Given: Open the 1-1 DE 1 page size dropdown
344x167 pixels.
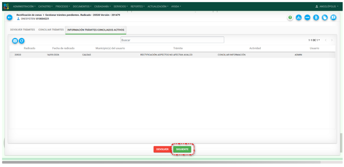Looking at the screenshot, I should [x=314, y=40].
